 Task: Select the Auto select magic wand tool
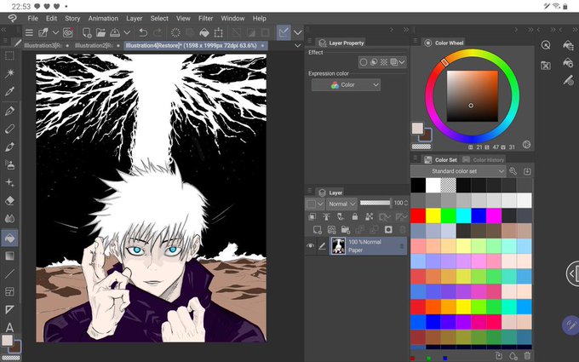click(x=9, y=73)
